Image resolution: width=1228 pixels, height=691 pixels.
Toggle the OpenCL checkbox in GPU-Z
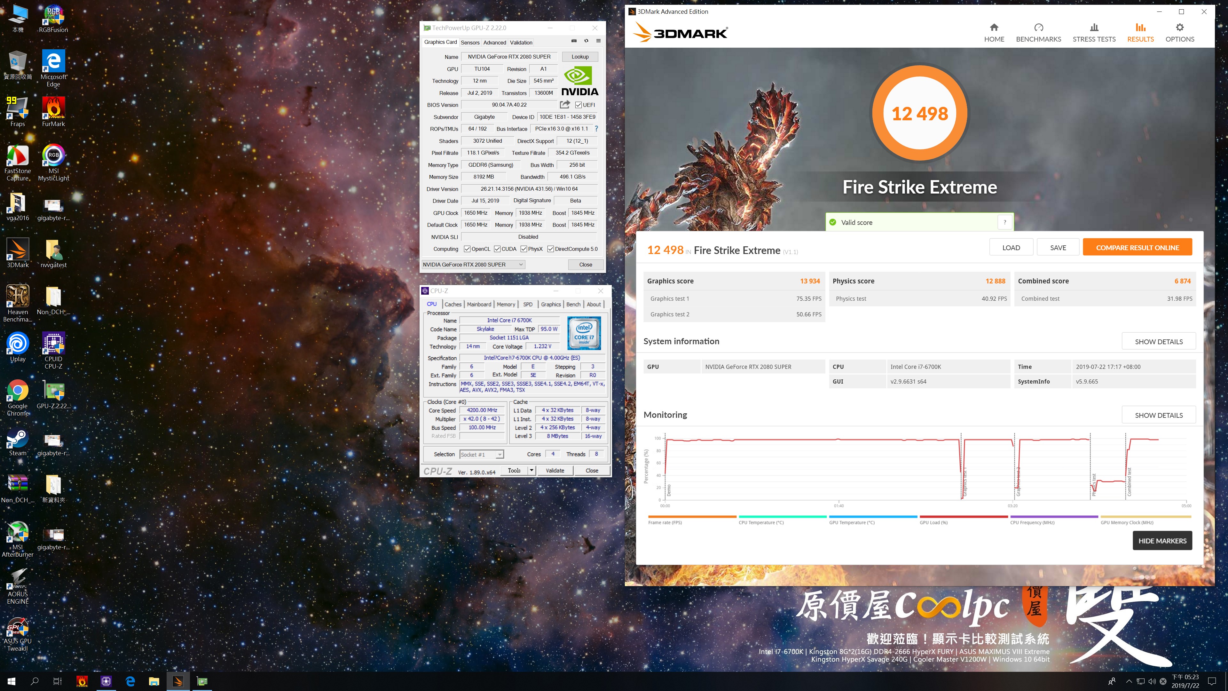point(467,249)
